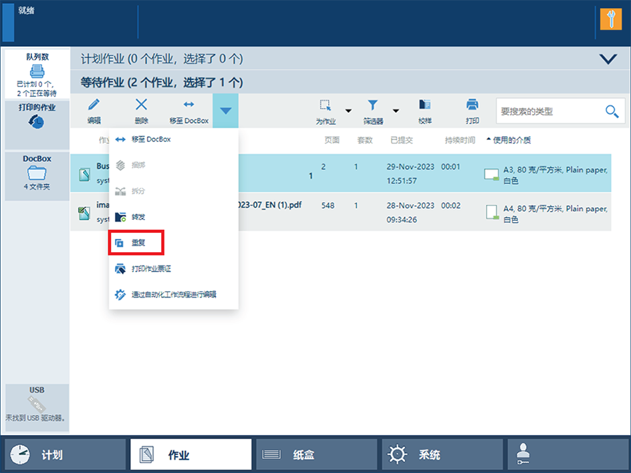Screen dimensions: 631x473
Task: Expand the 为作业 selection dropdown arrow
Action: [x=348, y=111]
